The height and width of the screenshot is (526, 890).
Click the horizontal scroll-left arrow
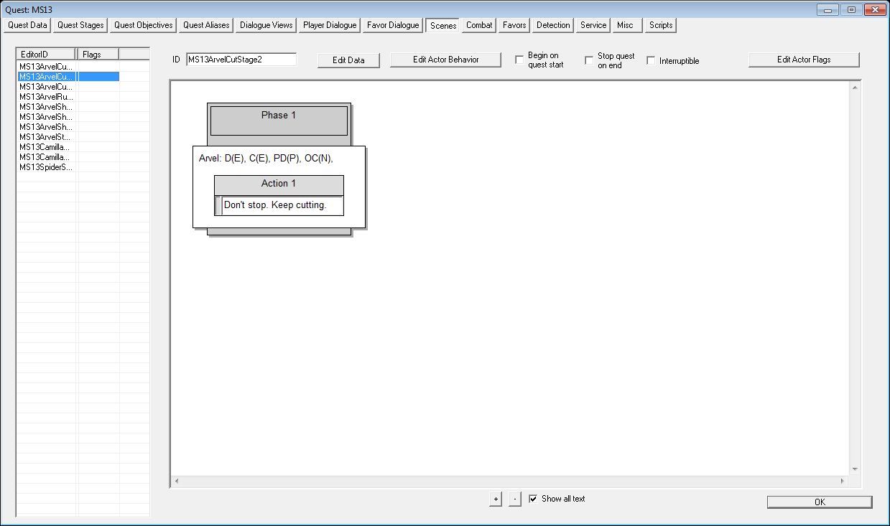(x=177, y=481)
